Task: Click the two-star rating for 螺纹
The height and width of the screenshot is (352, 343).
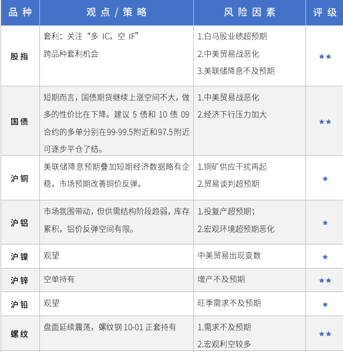Action: coord(325,334)
